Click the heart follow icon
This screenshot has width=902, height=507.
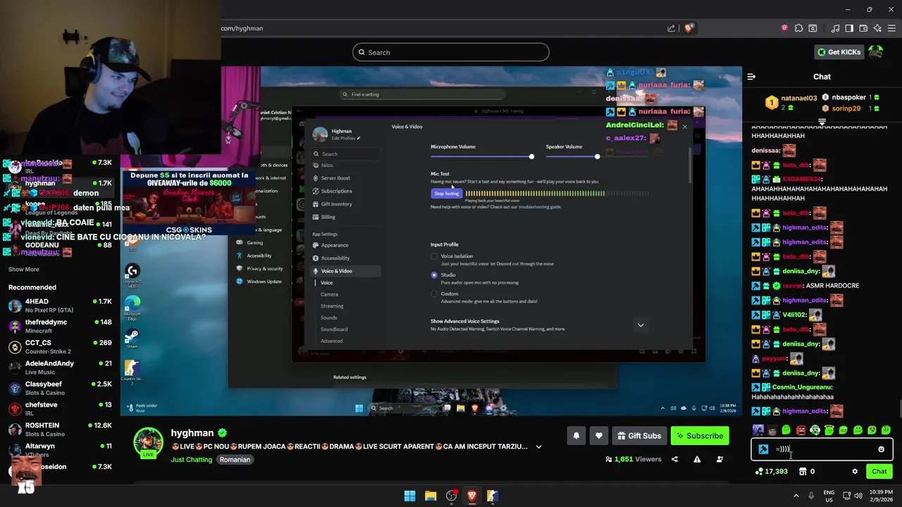pos(599,436)
